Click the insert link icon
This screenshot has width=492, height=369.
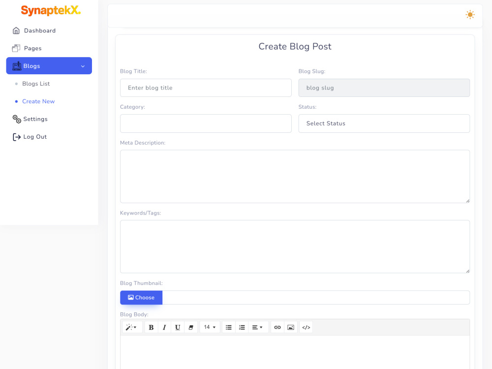click(277, 327)
